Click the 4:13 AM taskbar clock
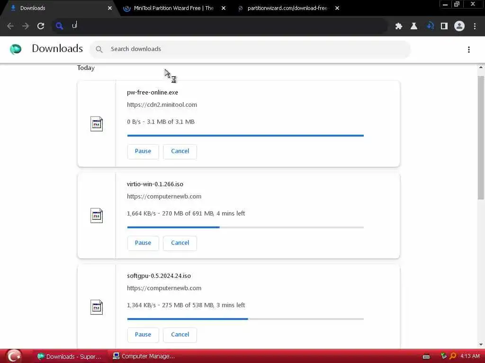Viewport: 485px width, 363px height. click(470, 356)
